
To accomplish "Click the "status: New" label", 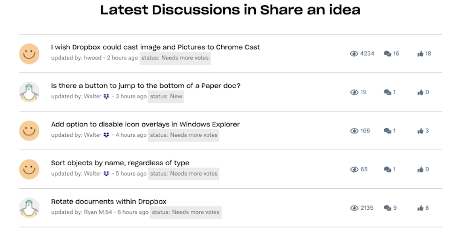I will (166, 96).
